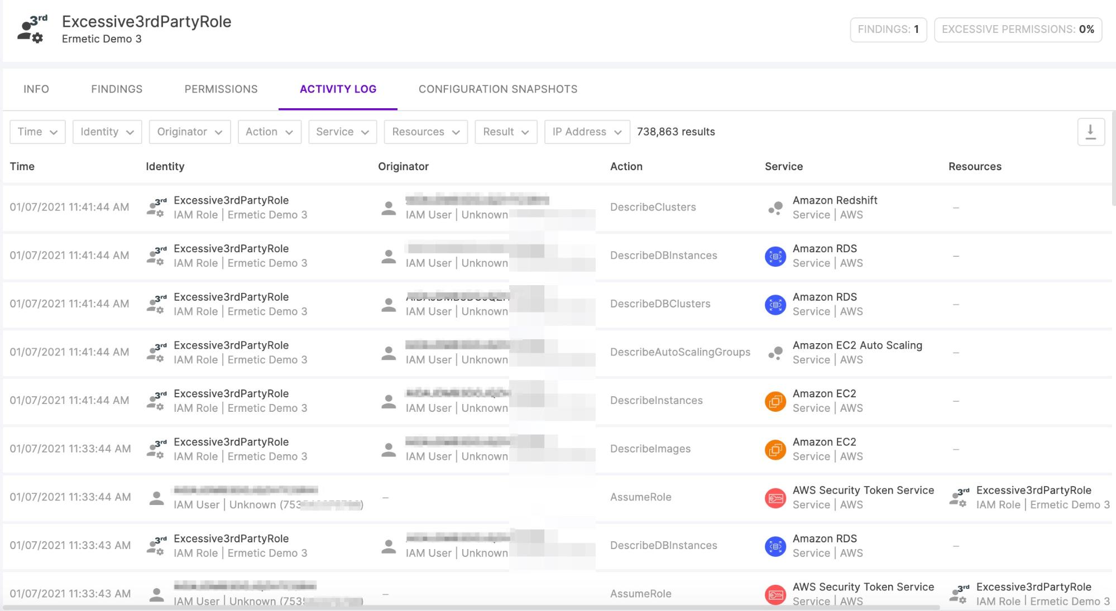This screenshot has width=1116, height=611.
Task: Click Excessive3rdPartyRole resource link at 11:33:44 AM
Action: (x=1034, y=490)
